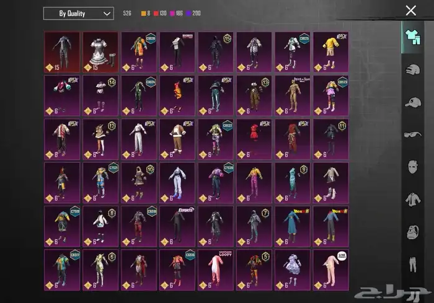Select the outfit with C6S26 badge
The height and width of the screenshot is (303, 434).
[x=139, y=52]
